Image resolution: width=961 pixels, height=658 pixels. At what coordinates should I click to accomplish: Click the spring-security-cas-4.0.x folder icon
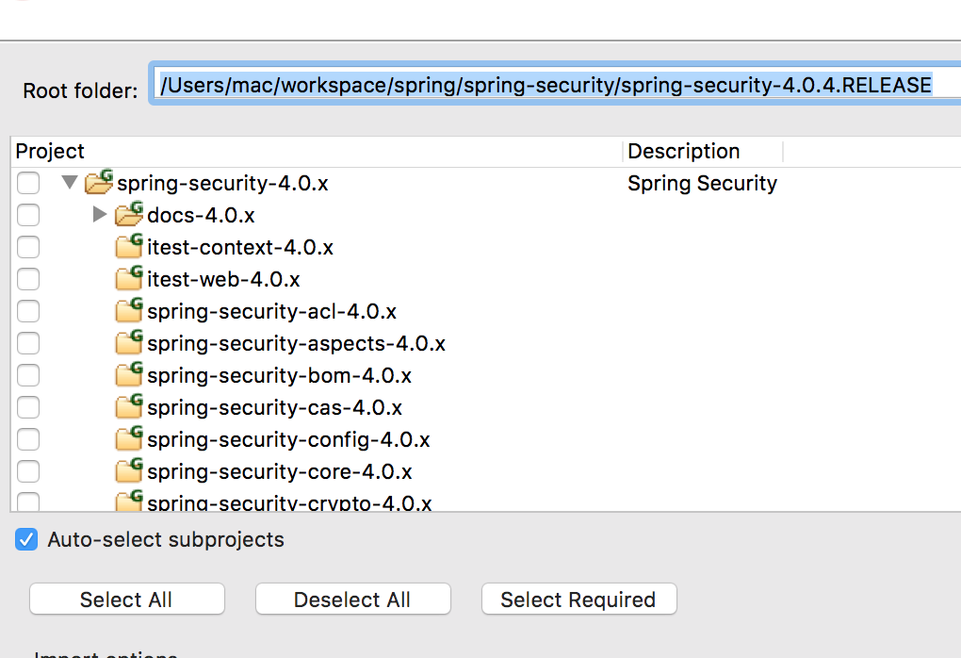click(129, 407)
